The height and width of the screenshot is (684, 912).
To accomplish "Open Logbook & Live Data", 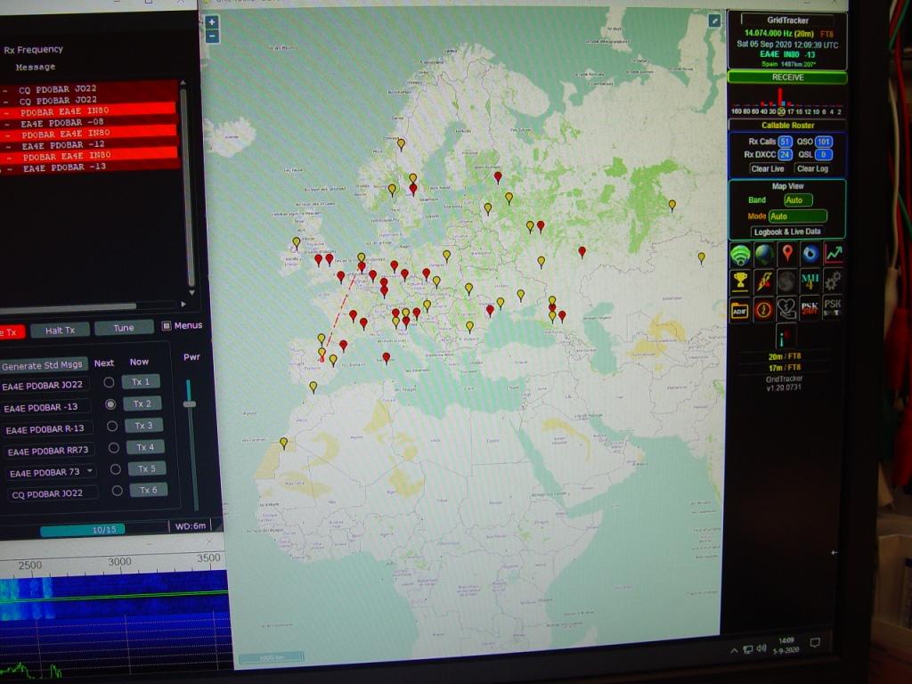I will [787, 232].
